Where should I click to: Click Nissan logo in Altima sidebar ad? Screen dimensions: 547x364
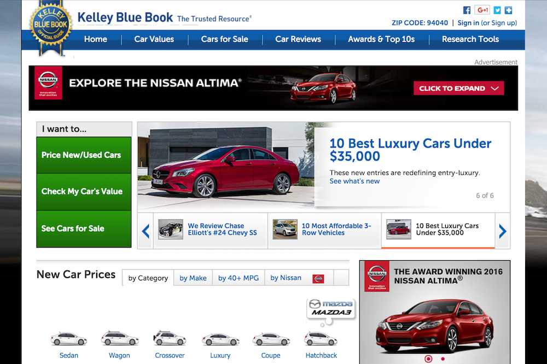point(377,276)
